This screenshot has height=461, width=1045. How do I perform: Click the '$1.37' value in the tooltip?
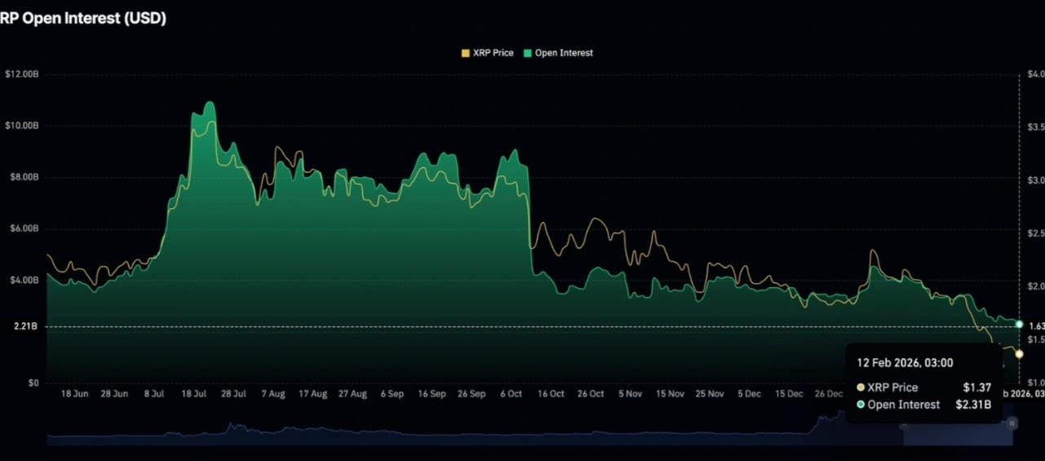pos(976,388)
